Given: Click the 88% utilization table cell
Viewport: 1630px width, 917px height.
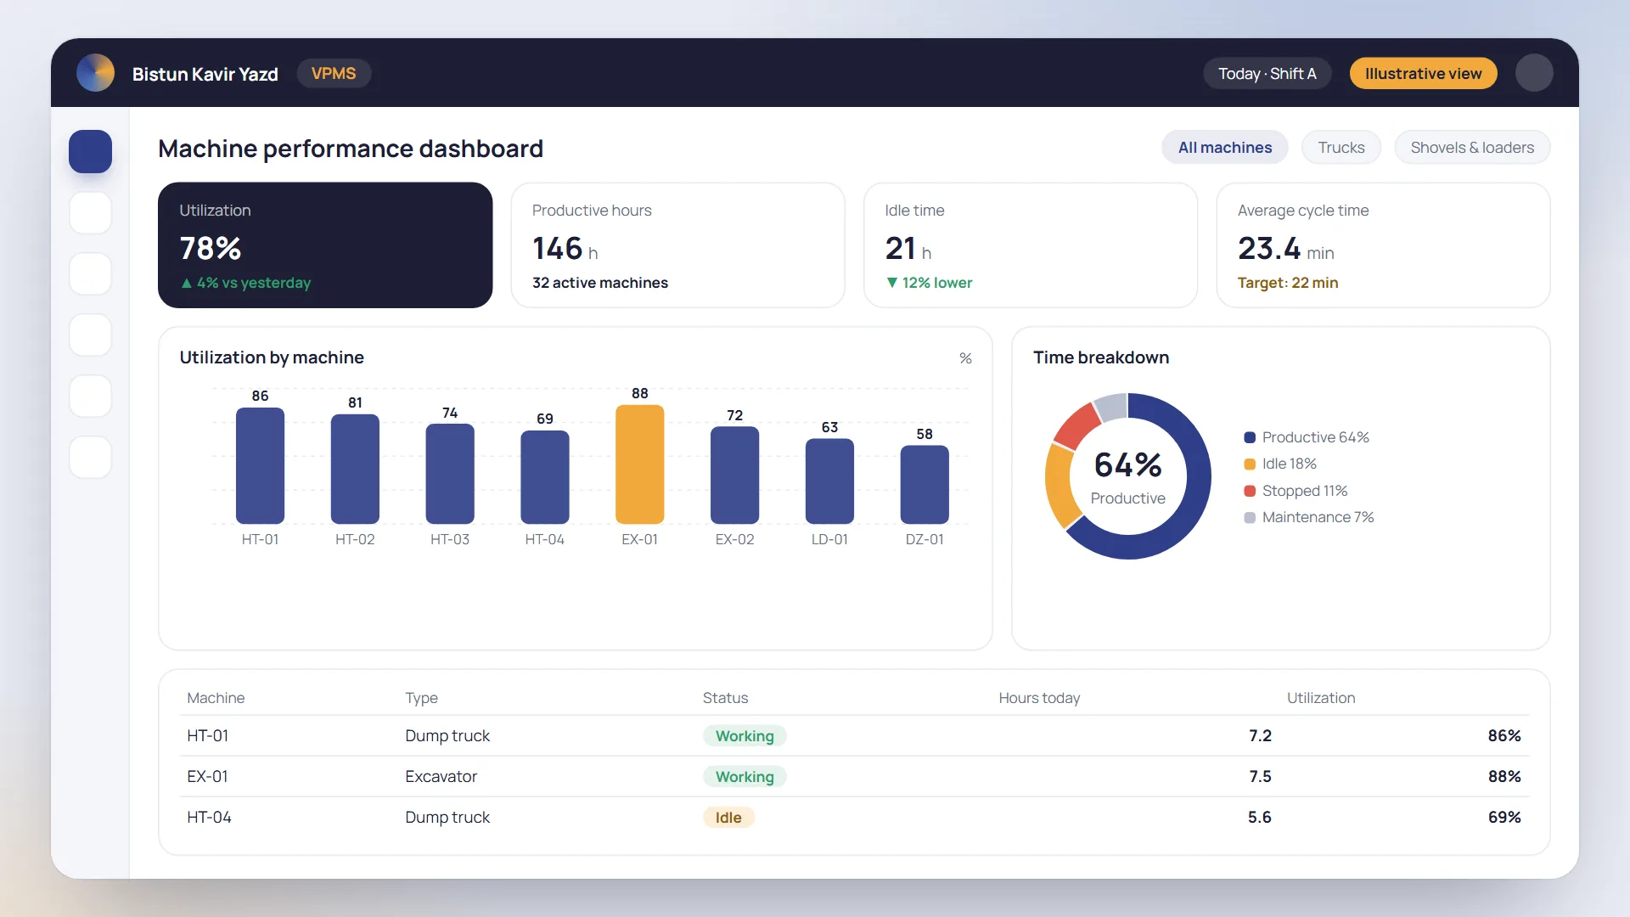Looking at the screenshot, I should pos(1504,777).
